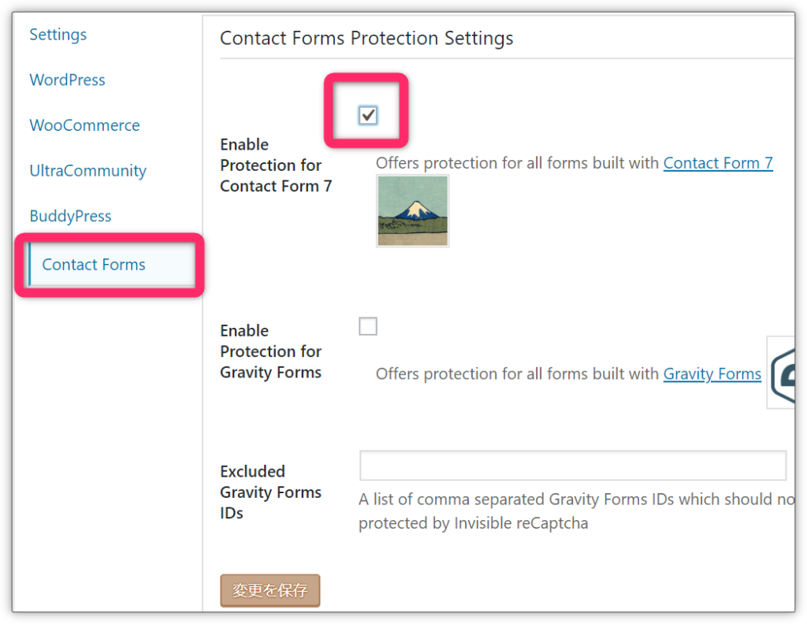Enable the Gravity Forms protection checkbox
807x624 pixels.
[368, 326]
